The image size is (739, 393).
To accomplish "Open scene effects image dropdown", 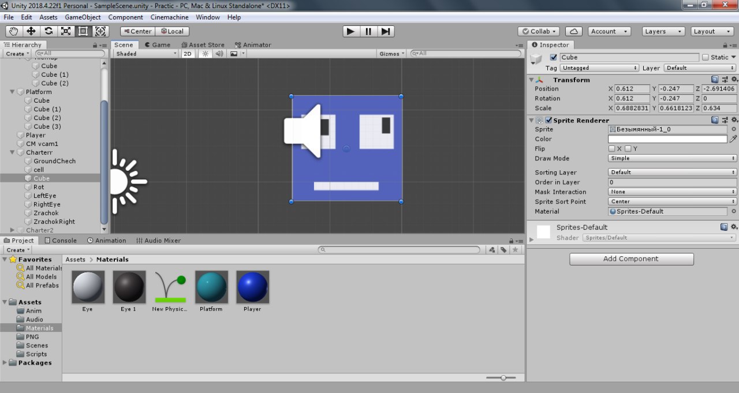I will pyautogui.click(x=237, y=54).
